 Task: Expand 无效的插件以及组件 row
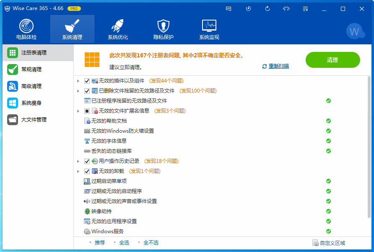click(x=78, y=81)
